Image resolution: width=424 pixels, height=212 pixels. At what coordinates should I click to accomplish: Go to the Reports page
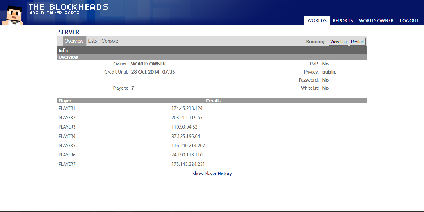[x=343, y=20]
